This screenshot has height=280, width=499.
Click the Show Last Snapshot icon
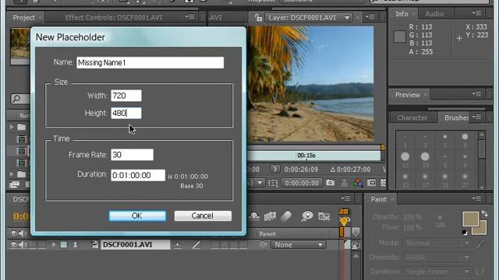344,183
